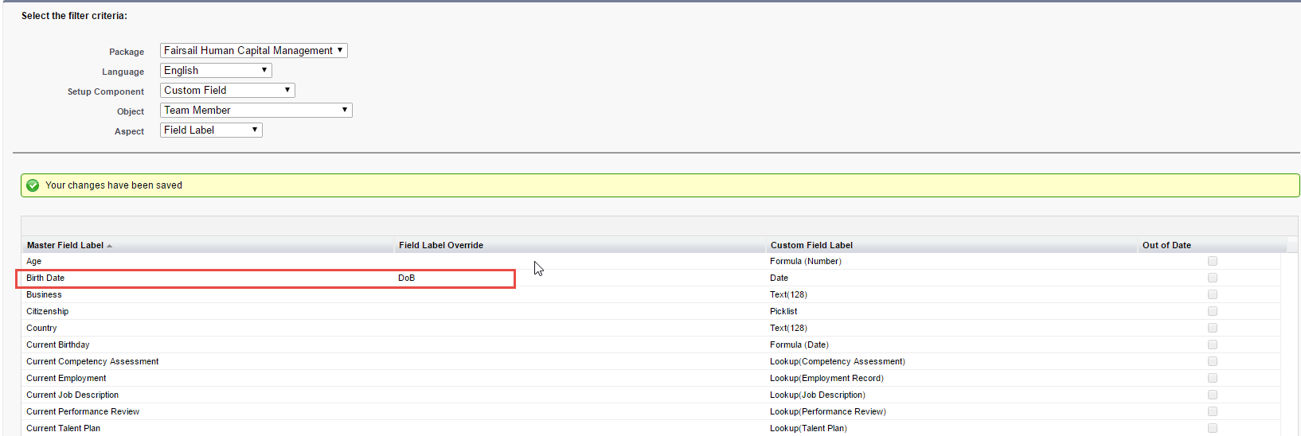Click the Country row override cell

580,328
